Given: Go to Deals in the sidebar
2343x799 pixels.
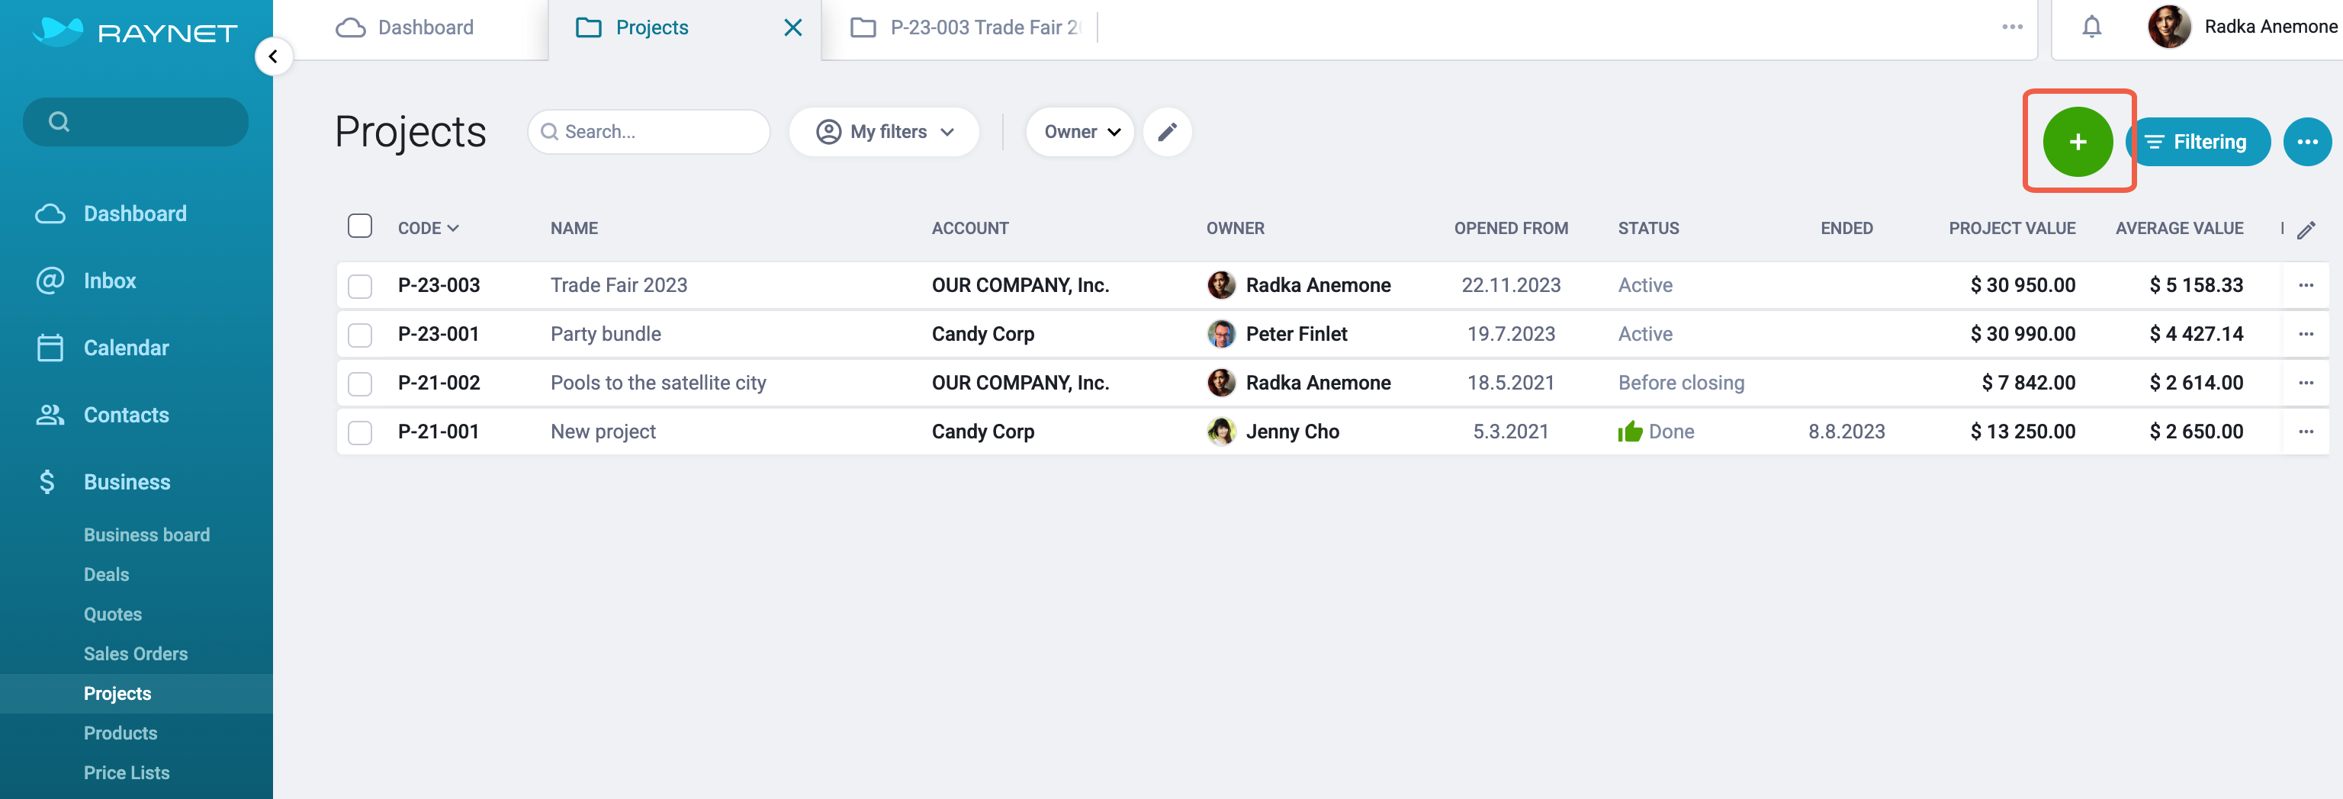Looking at the screenshot, I should pyautogui.click(x=107, y=575).
